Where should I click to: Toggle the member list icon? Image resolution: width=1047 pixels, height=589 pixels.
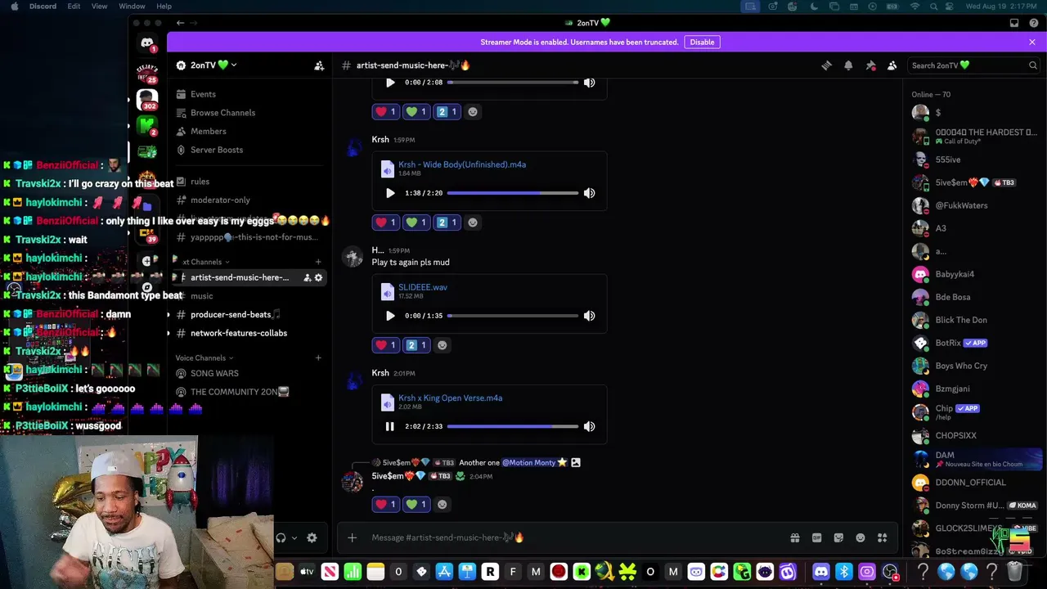pyautogui.click(x=892, y=65)
